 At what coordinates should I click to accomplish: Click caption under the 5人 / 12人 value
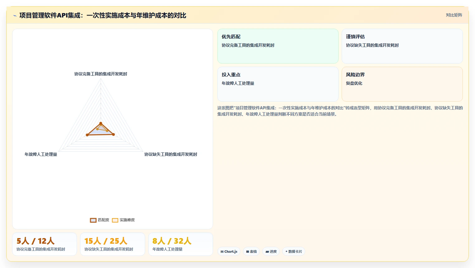41,249
